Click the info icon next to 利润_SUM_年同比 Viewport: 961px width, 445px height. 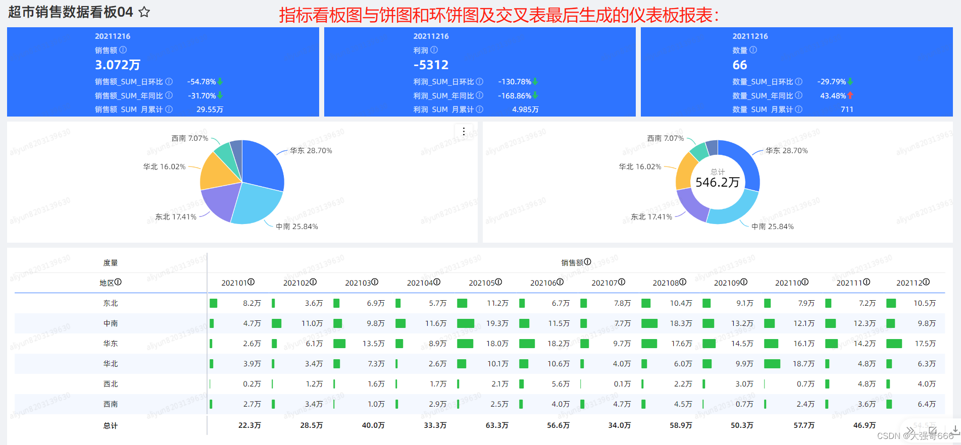point(480,95)
